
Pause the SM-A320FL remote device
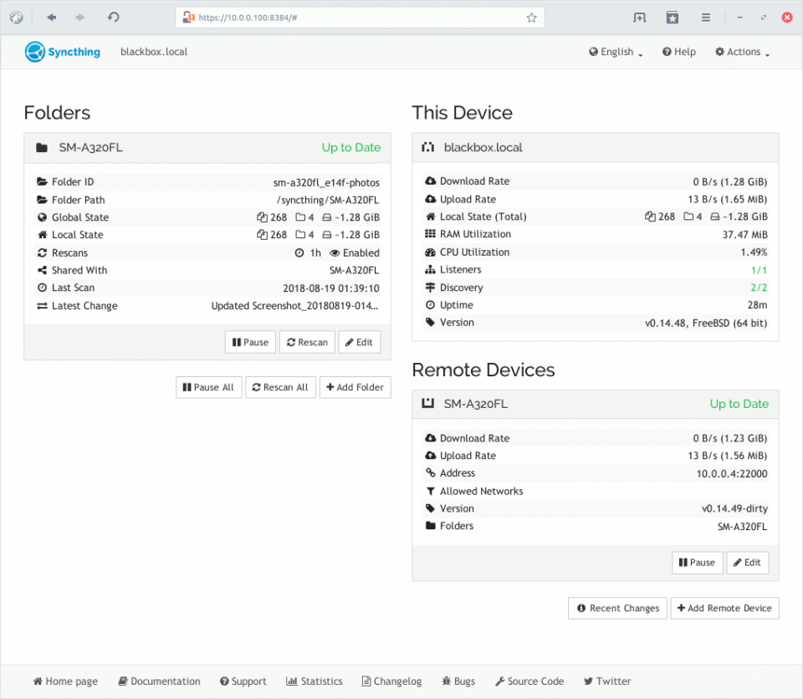point(698,562)
